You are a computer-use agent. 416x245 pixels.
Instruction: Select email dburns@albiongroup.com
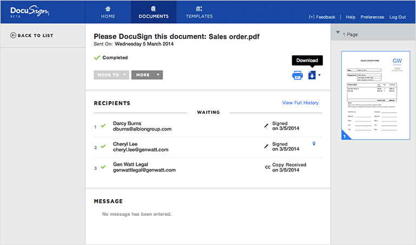[142, 129]
